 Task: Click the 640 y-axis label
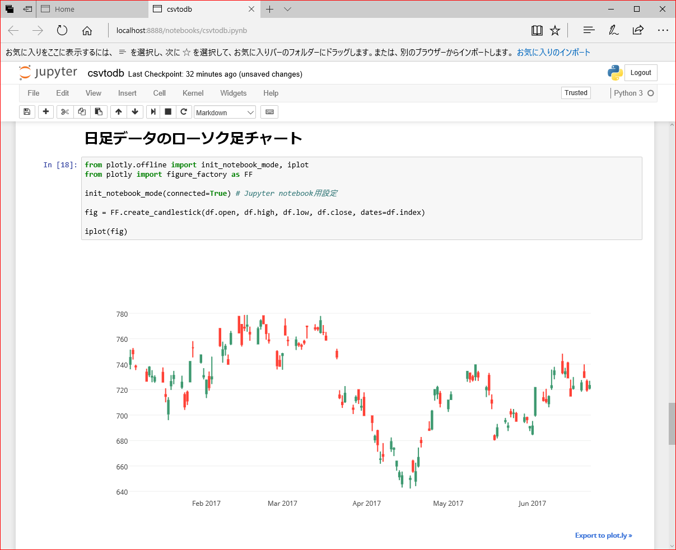pos(122,492)
